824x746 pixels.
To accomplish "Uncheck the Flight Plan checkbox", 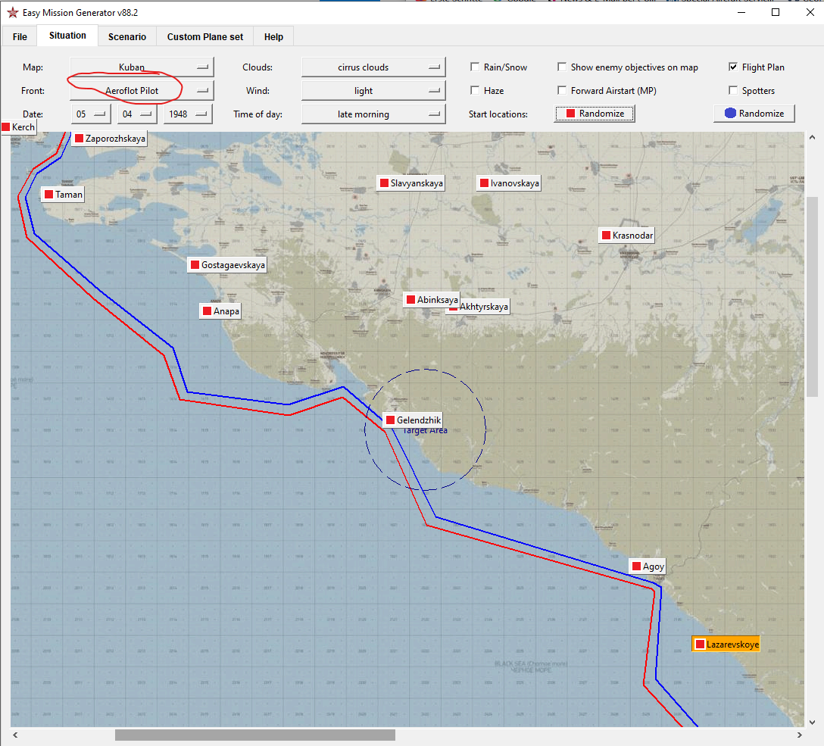I will [x=733, y=67].
